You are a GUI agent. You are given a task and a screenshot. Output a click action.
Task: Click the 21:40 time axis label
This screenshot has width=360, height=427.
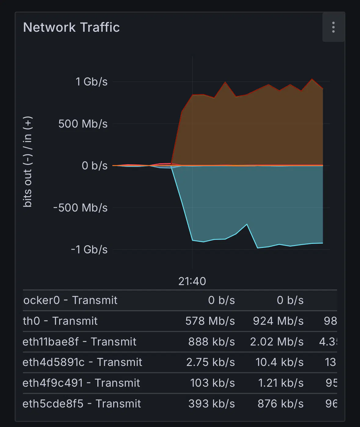(192, 281)
